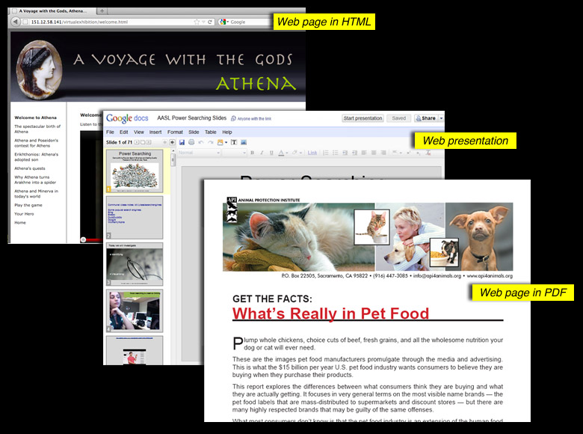Click the Save icon in Google Docs toolbar
Viewport: 583px width, 434px height.
(x=182, y=142)
